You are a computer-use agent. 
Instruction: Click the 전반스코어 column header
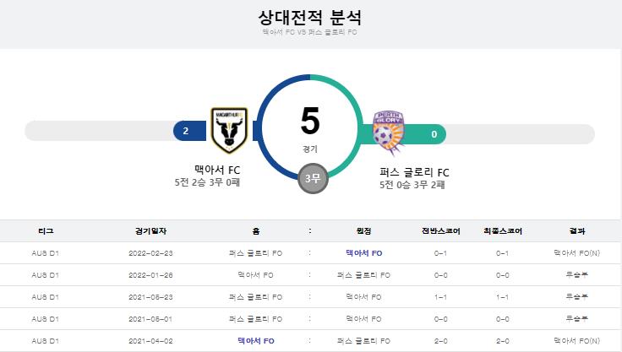(440, 231)
